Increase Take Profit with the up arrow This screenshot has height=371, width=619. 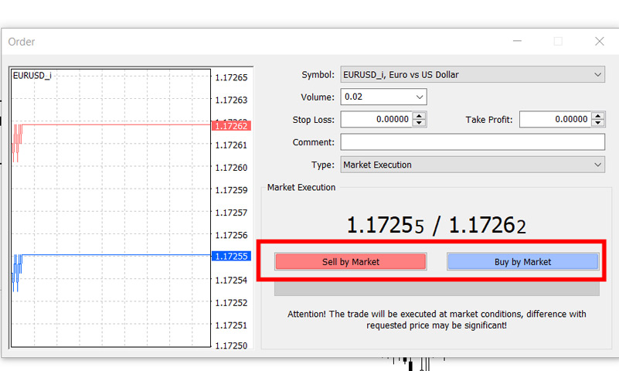coord(598,117)
